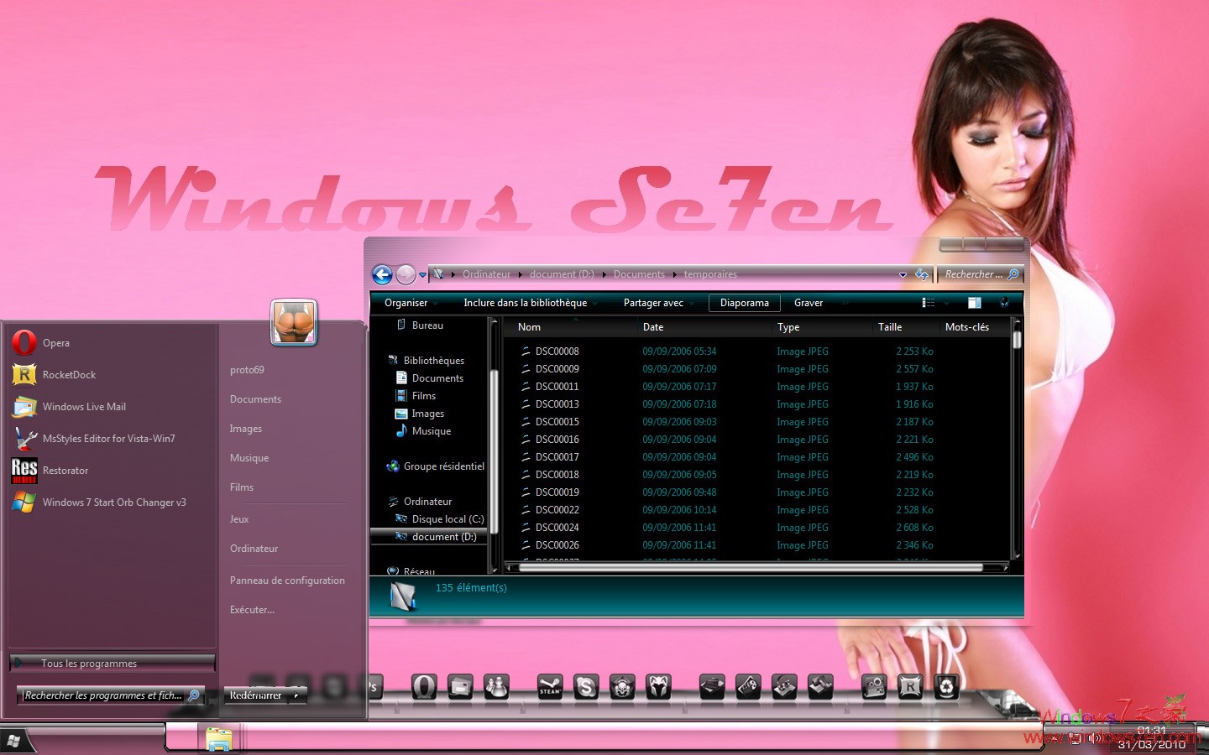This screenshot has width=1209, height=755.
Task: Sort by the Taille column header
Action: tap(890, 327)
